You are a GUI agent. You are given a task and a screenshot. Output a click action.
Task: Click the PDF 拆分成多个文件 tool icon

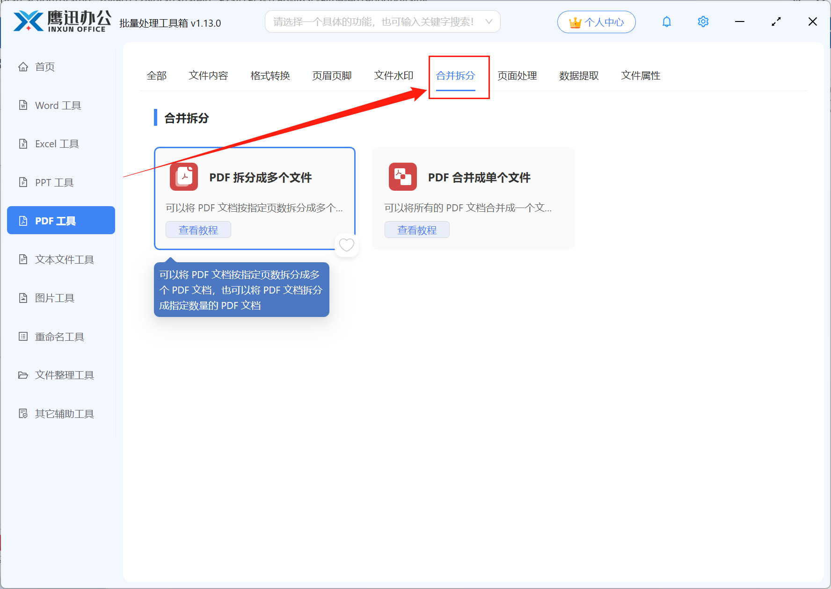pos(183,177)
